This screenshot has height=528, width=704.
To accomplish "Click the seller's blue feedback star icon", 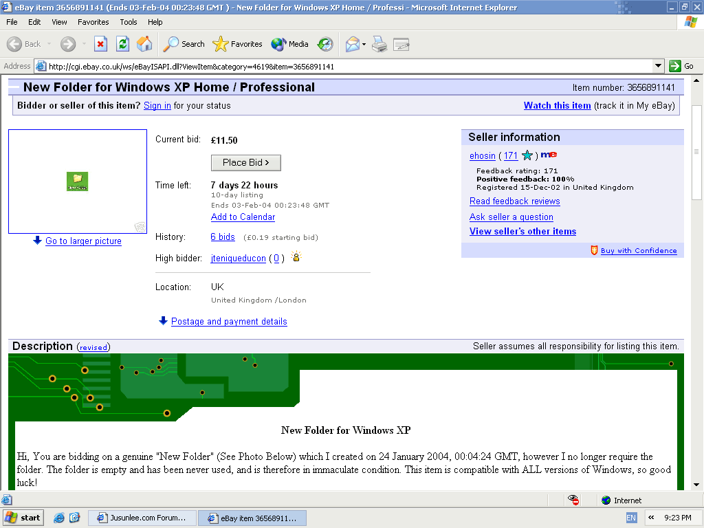I will click(527, 155).
